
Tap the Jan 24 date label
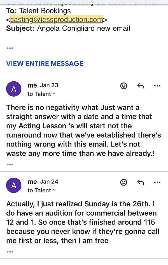click(x=49, y=182)
